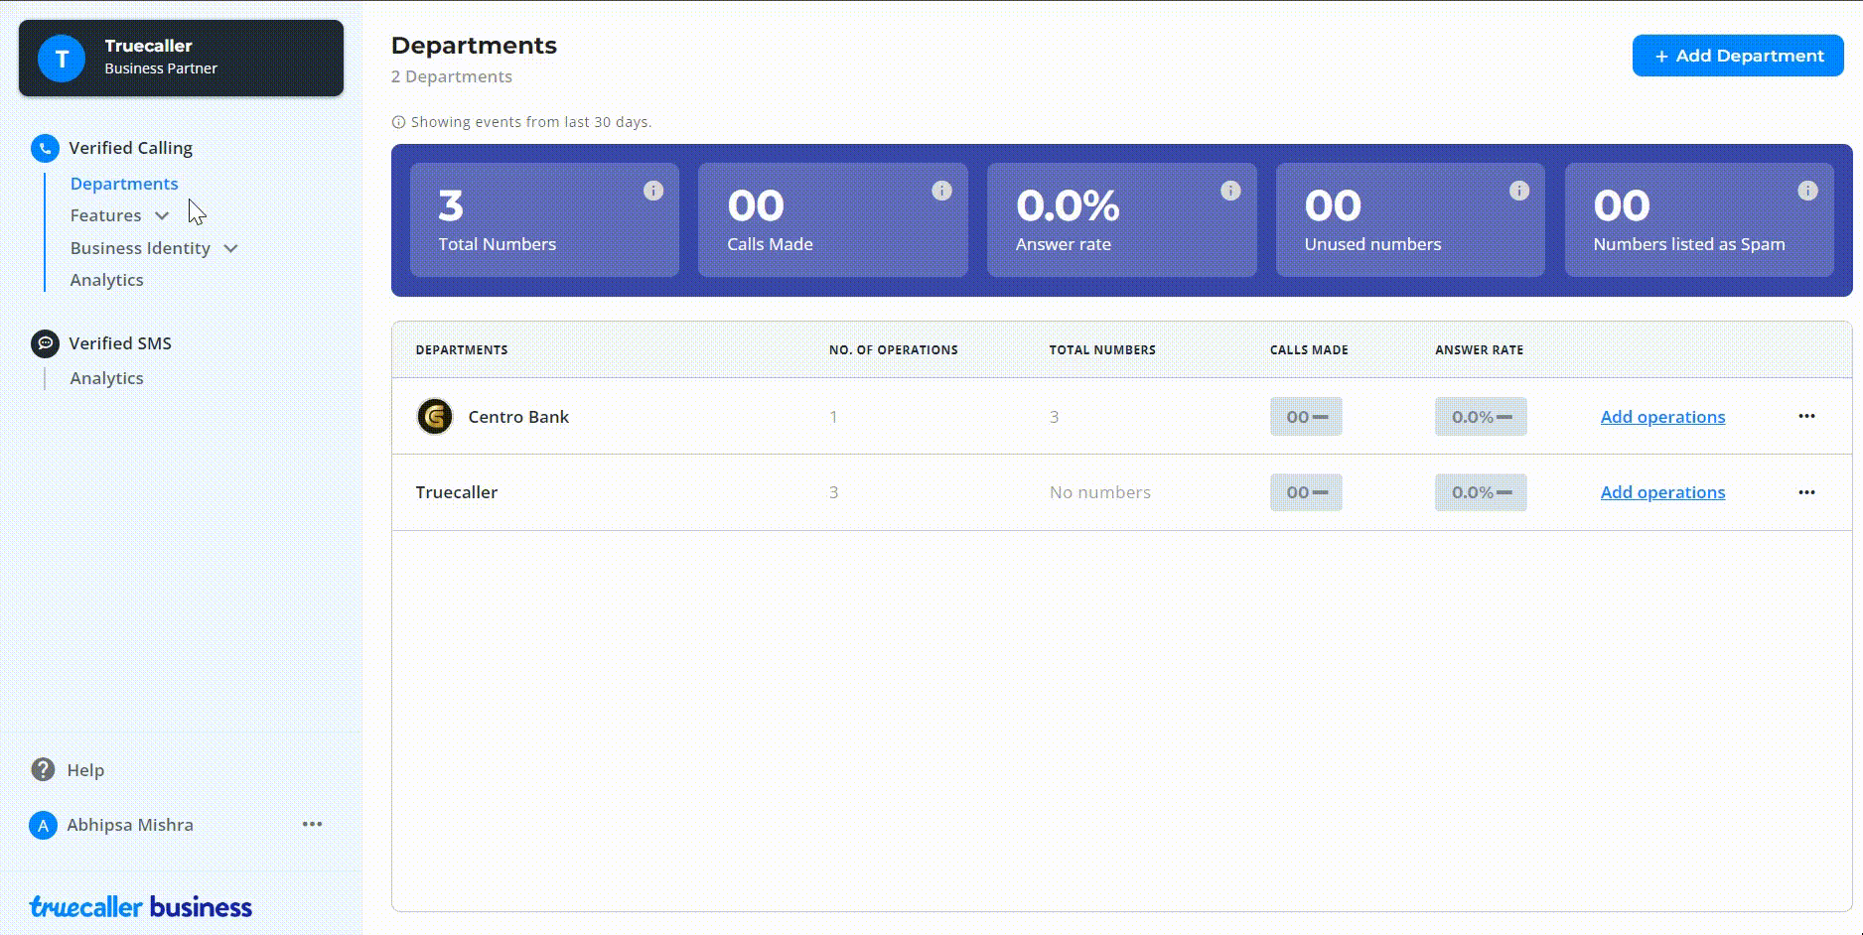Click info icon on Calls Made card

point(941,191)
